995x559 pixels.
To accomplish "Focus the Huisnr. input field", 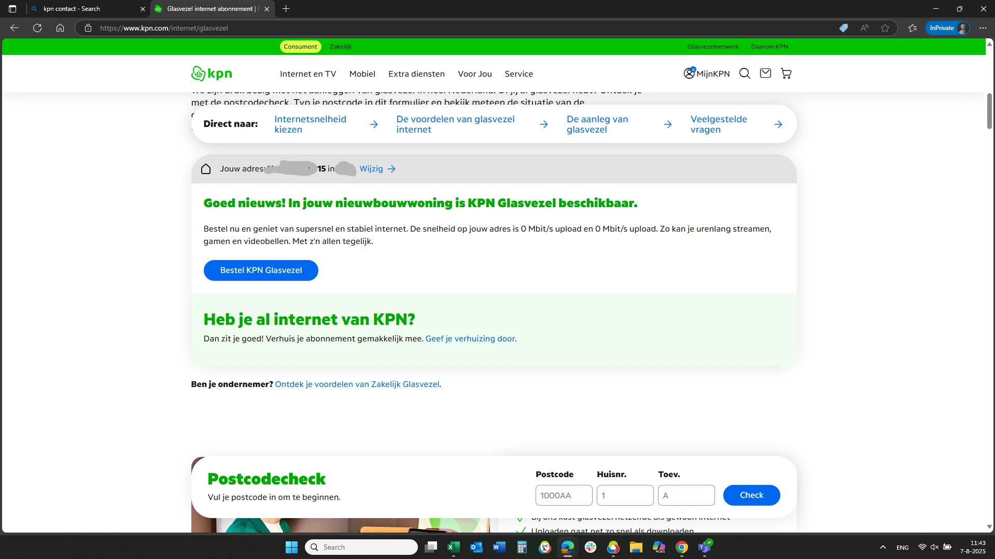I will [625, 495].
